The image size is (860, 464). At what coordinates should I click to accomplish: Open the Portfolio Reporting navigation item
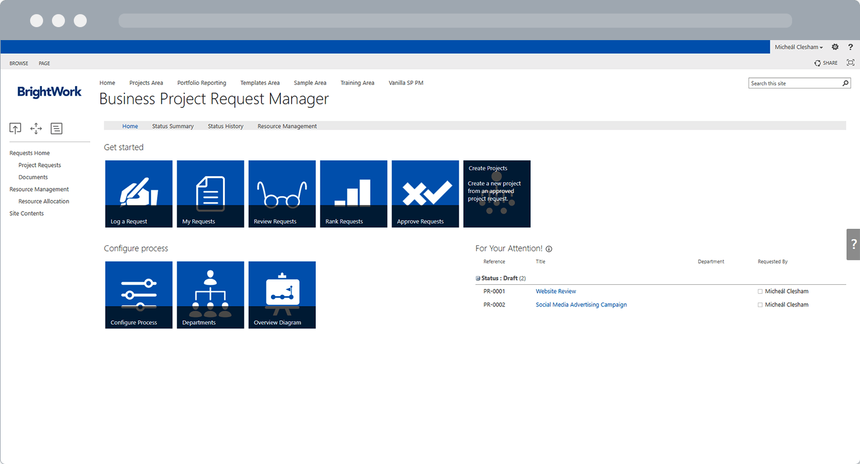[201, 83]
